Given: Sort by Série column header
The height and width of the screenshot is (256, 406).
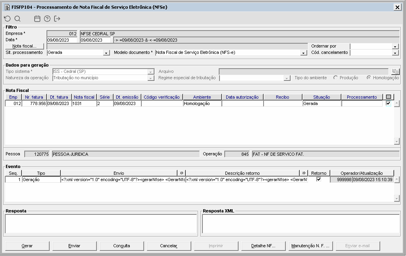Looking at the screenshot, I should [x=105, y=97].
